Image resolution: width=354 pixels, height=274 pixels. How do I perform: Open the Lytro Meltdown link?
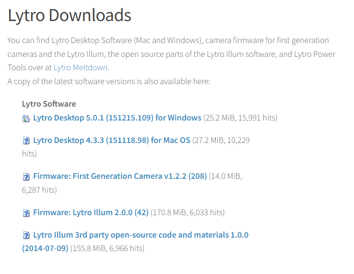[x=81, y=67]
